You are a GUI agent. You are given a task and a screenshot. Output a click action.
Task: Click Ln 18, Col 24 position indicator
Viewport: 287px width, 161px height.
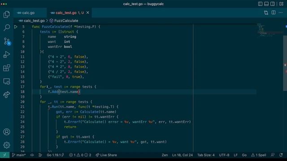(183, 155)
